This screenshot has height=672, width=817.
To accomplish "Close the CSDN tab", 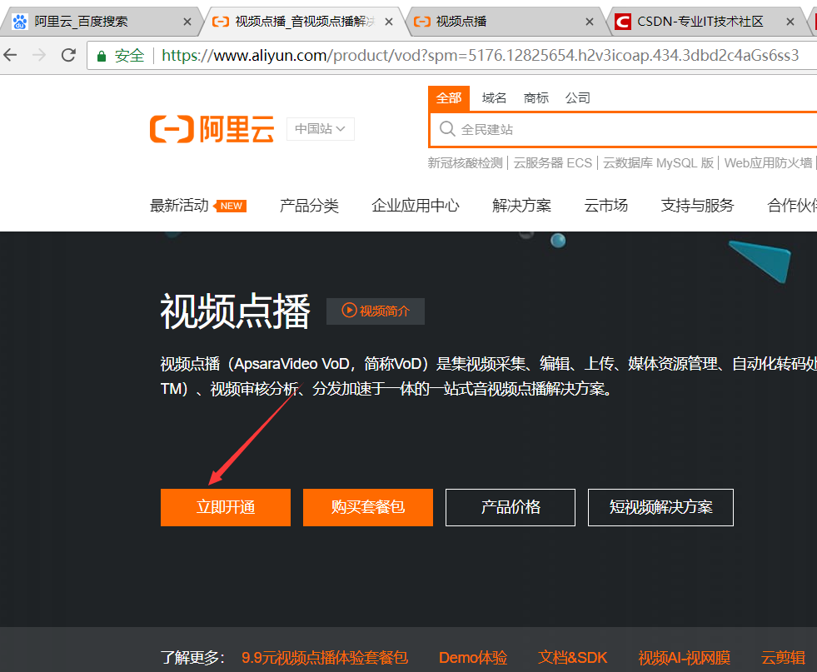I will click(790, 22).
